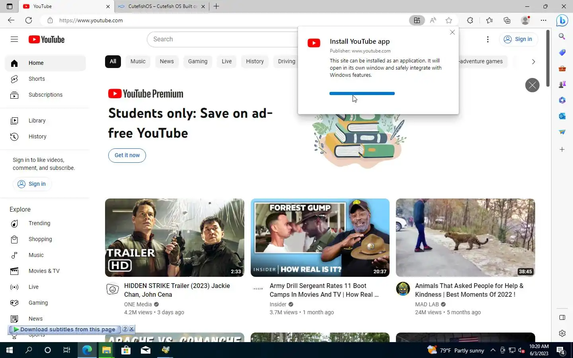This screenshot has width=573, height=358.
Task: Add a sidebar app with plus icon
Action: point(562,150)
